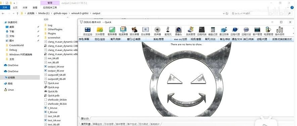Viewport: 297px width, 126px height.
Task: Open the 文件 menu in Explorer
Action: click(5, 8)
